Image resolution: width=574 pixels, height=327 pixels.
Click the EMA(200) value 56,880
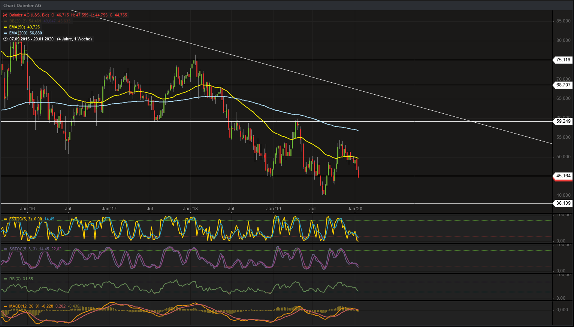pyautogui.click(x=36, y=33)
